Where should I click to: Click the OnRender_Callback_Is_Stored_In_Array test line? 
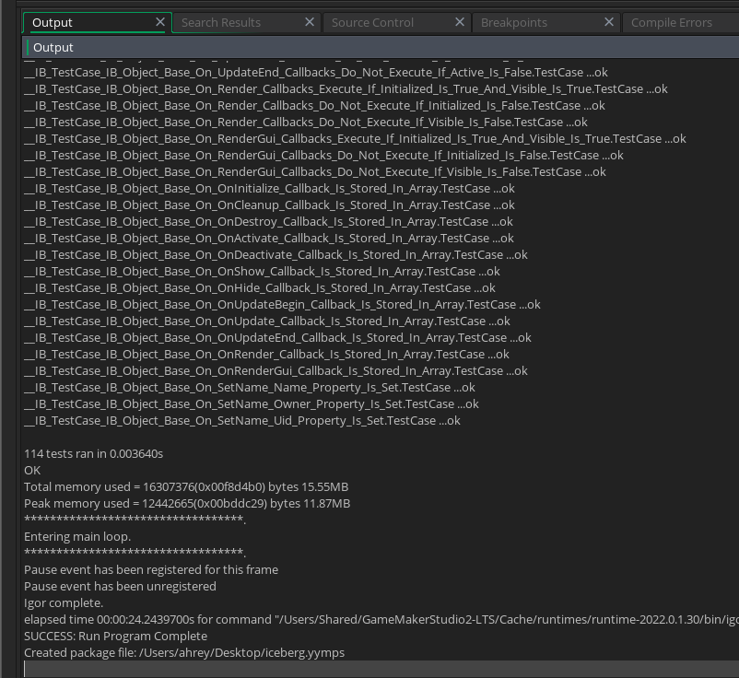coord(266,355)
